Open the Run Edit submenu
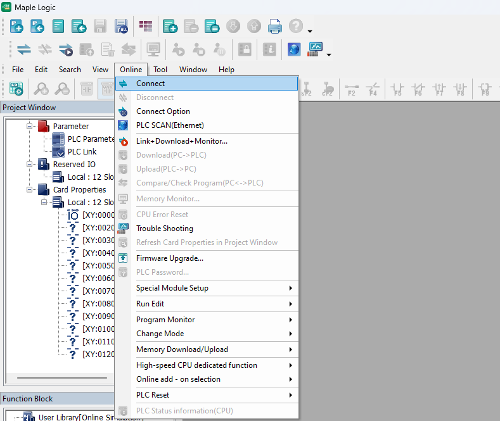 [x=207, y=304]
